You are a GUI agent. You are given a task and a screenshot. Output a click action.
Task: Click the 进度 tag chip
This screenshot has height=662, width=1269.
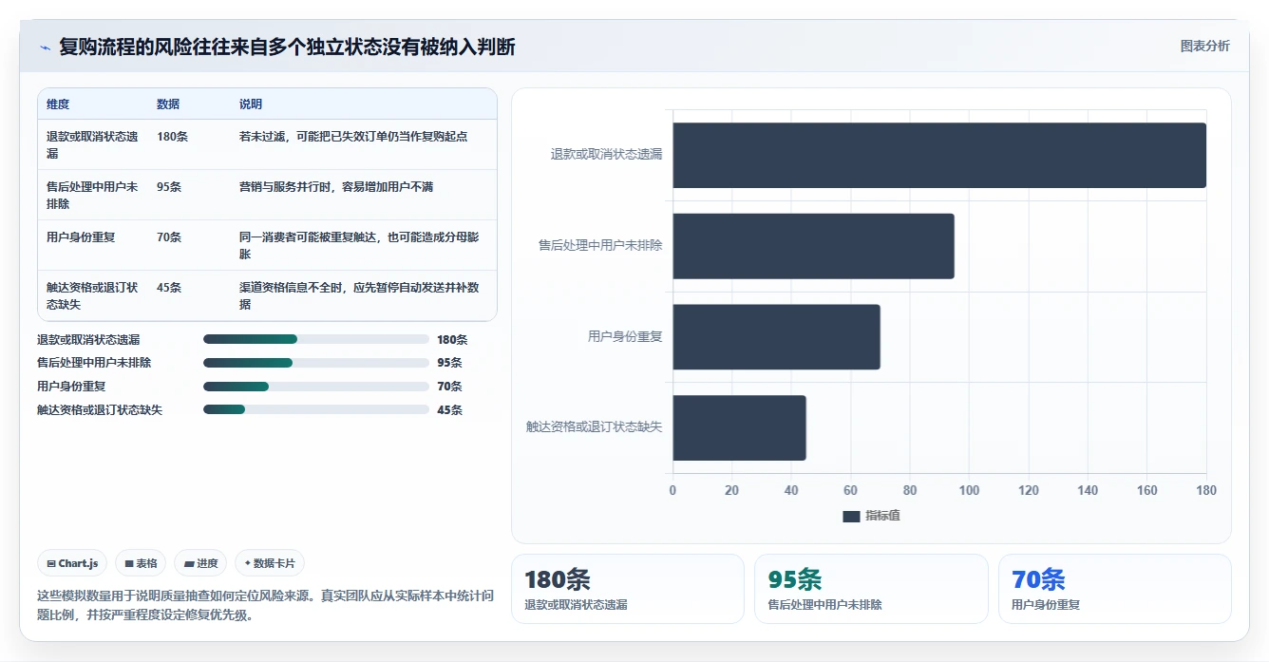(x=200, y=563)
